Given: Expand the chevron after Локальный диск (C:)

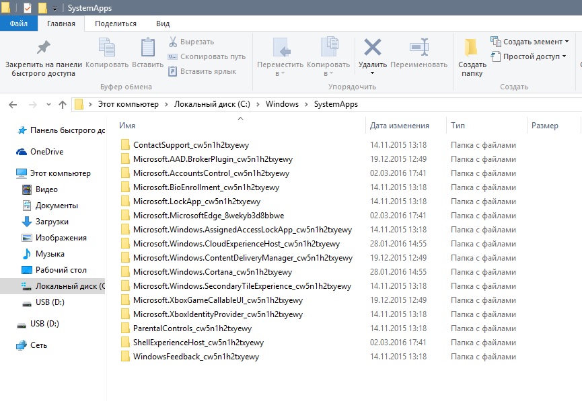Looking at the screenshot, I should click(x=258, y=105).
